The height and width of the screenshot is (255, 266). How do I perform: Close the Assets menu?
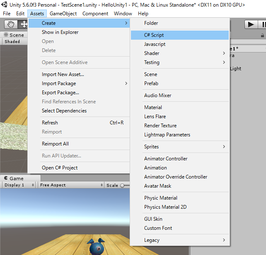[37, 14]
